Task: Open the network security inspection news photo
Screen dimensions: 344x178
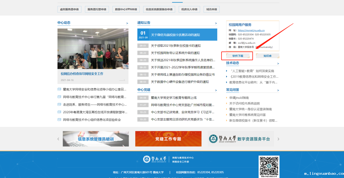Action: click(x=93, y=49)
